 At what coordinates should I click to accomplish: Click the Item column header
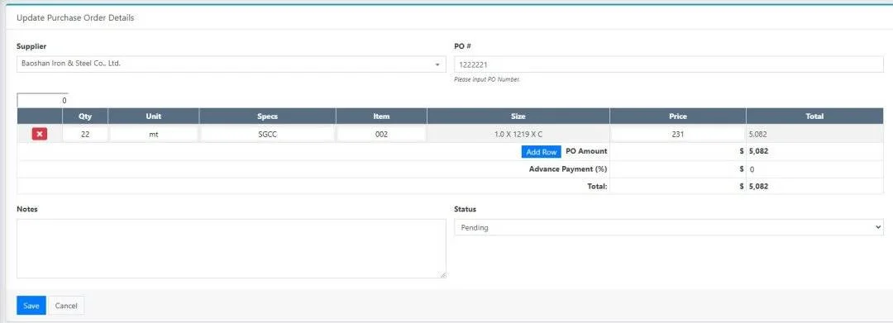tap(381, 116)
